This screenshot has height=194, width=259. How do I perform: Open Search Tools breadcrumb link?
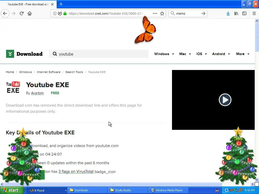(x=74, y=72)
